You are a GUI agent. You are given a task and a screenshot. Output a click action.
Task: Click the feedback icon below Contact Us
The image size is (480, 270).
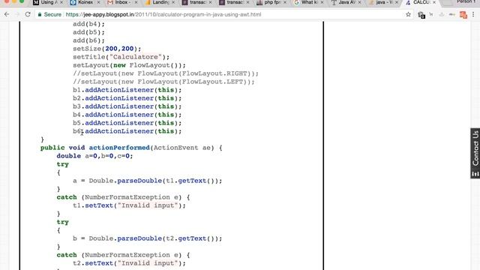point(475,174)
